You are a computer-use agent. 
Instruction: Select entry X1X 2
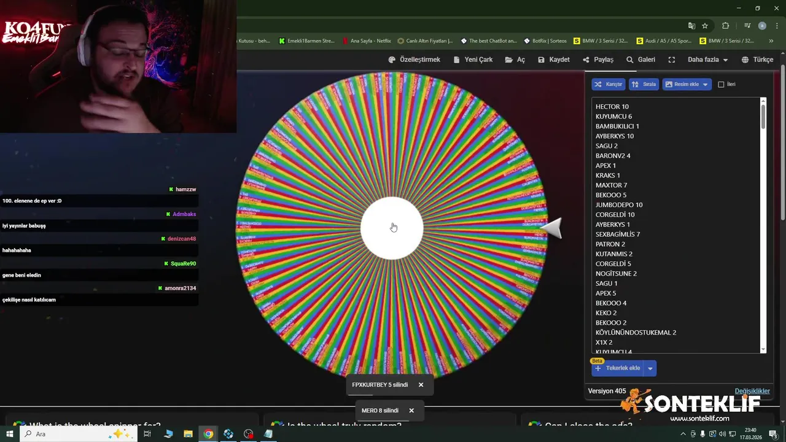pos(604,343)
